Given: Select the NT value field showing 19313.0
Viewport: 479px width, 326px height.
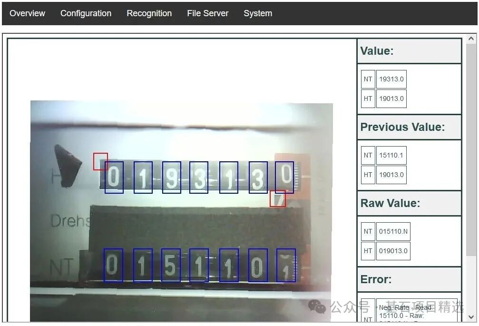Looking at the screenshot, I should pyautogui.click(x=392, y=79).
